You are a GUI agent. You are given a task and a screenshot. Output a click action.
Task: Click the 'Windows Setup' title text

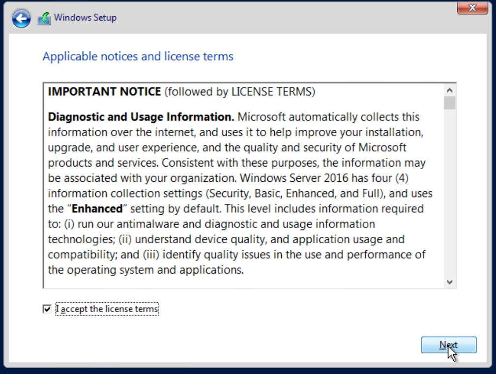[85, 18]
